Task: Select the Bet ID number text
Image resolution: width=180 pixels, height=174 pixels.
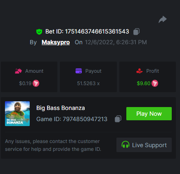Action: coord(97,31)
